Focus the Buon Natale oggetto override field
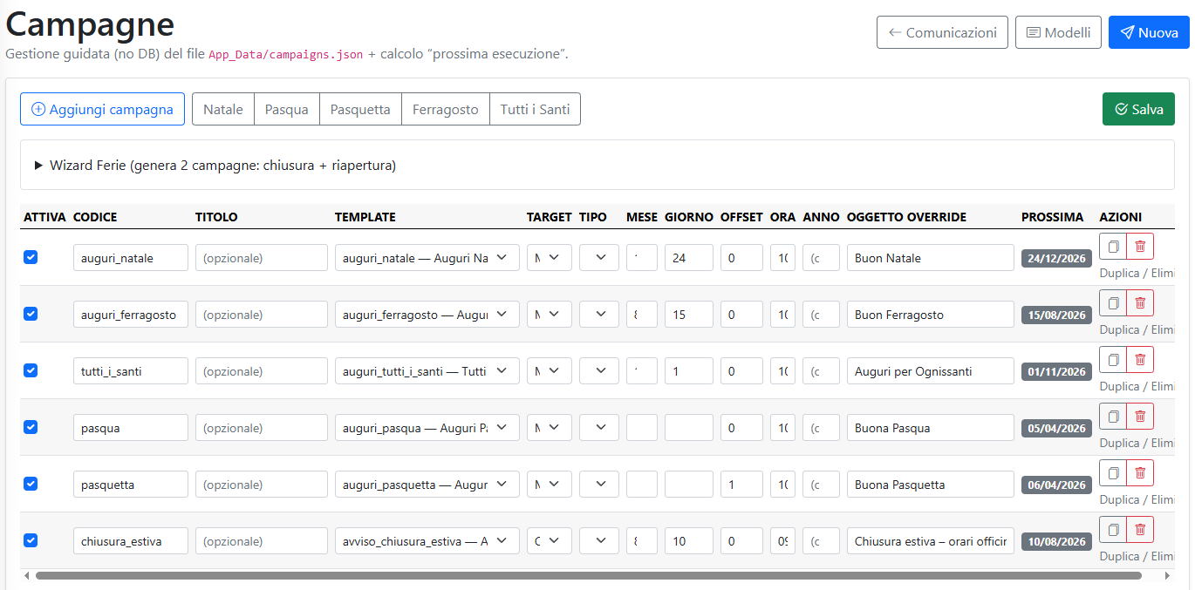The image size is (1195, 590). tap(930, 258)
